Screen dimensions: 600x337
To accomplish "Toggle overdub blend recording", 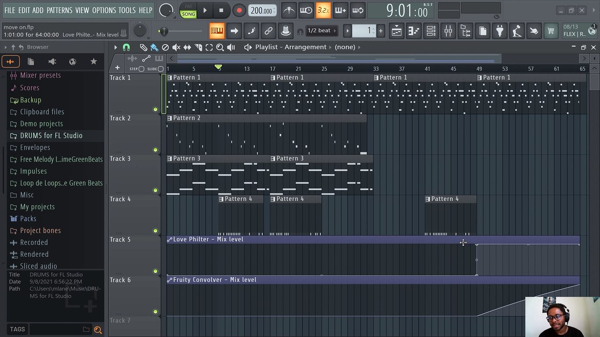I will click(x=340, y=10).
